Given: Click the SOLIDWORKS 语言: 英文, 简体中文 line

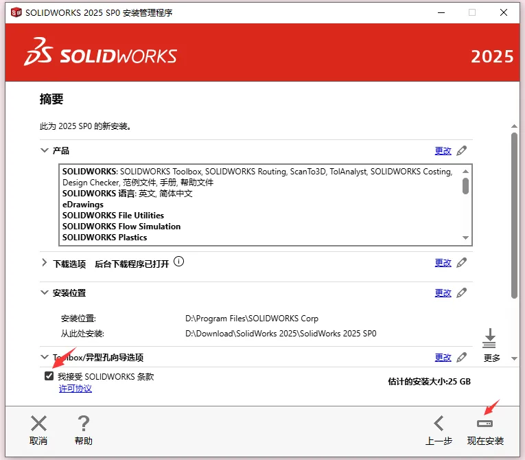Looking at the screenshot, I should tap(127, 194).
